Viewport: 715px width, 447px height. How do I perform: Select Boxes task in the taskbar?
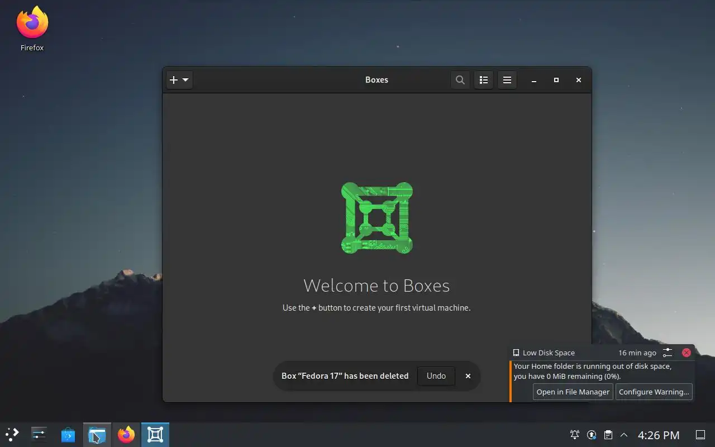[x=155, y=435]
